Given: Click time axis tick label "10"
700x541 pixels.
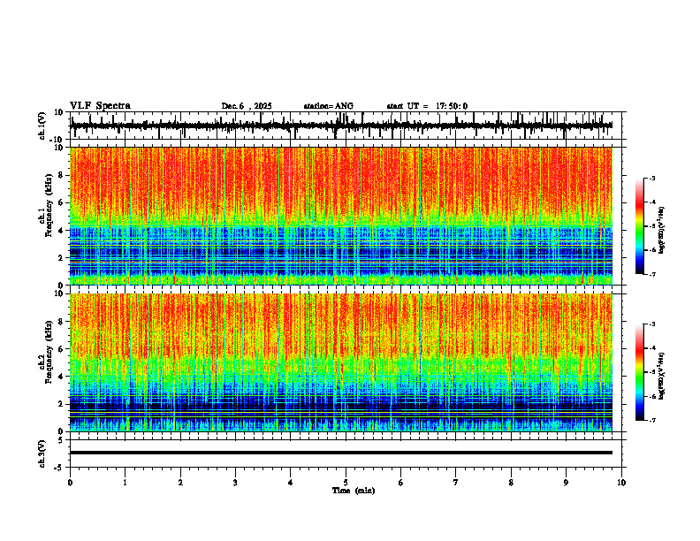Looking at the screenshot, I should 621,483.
